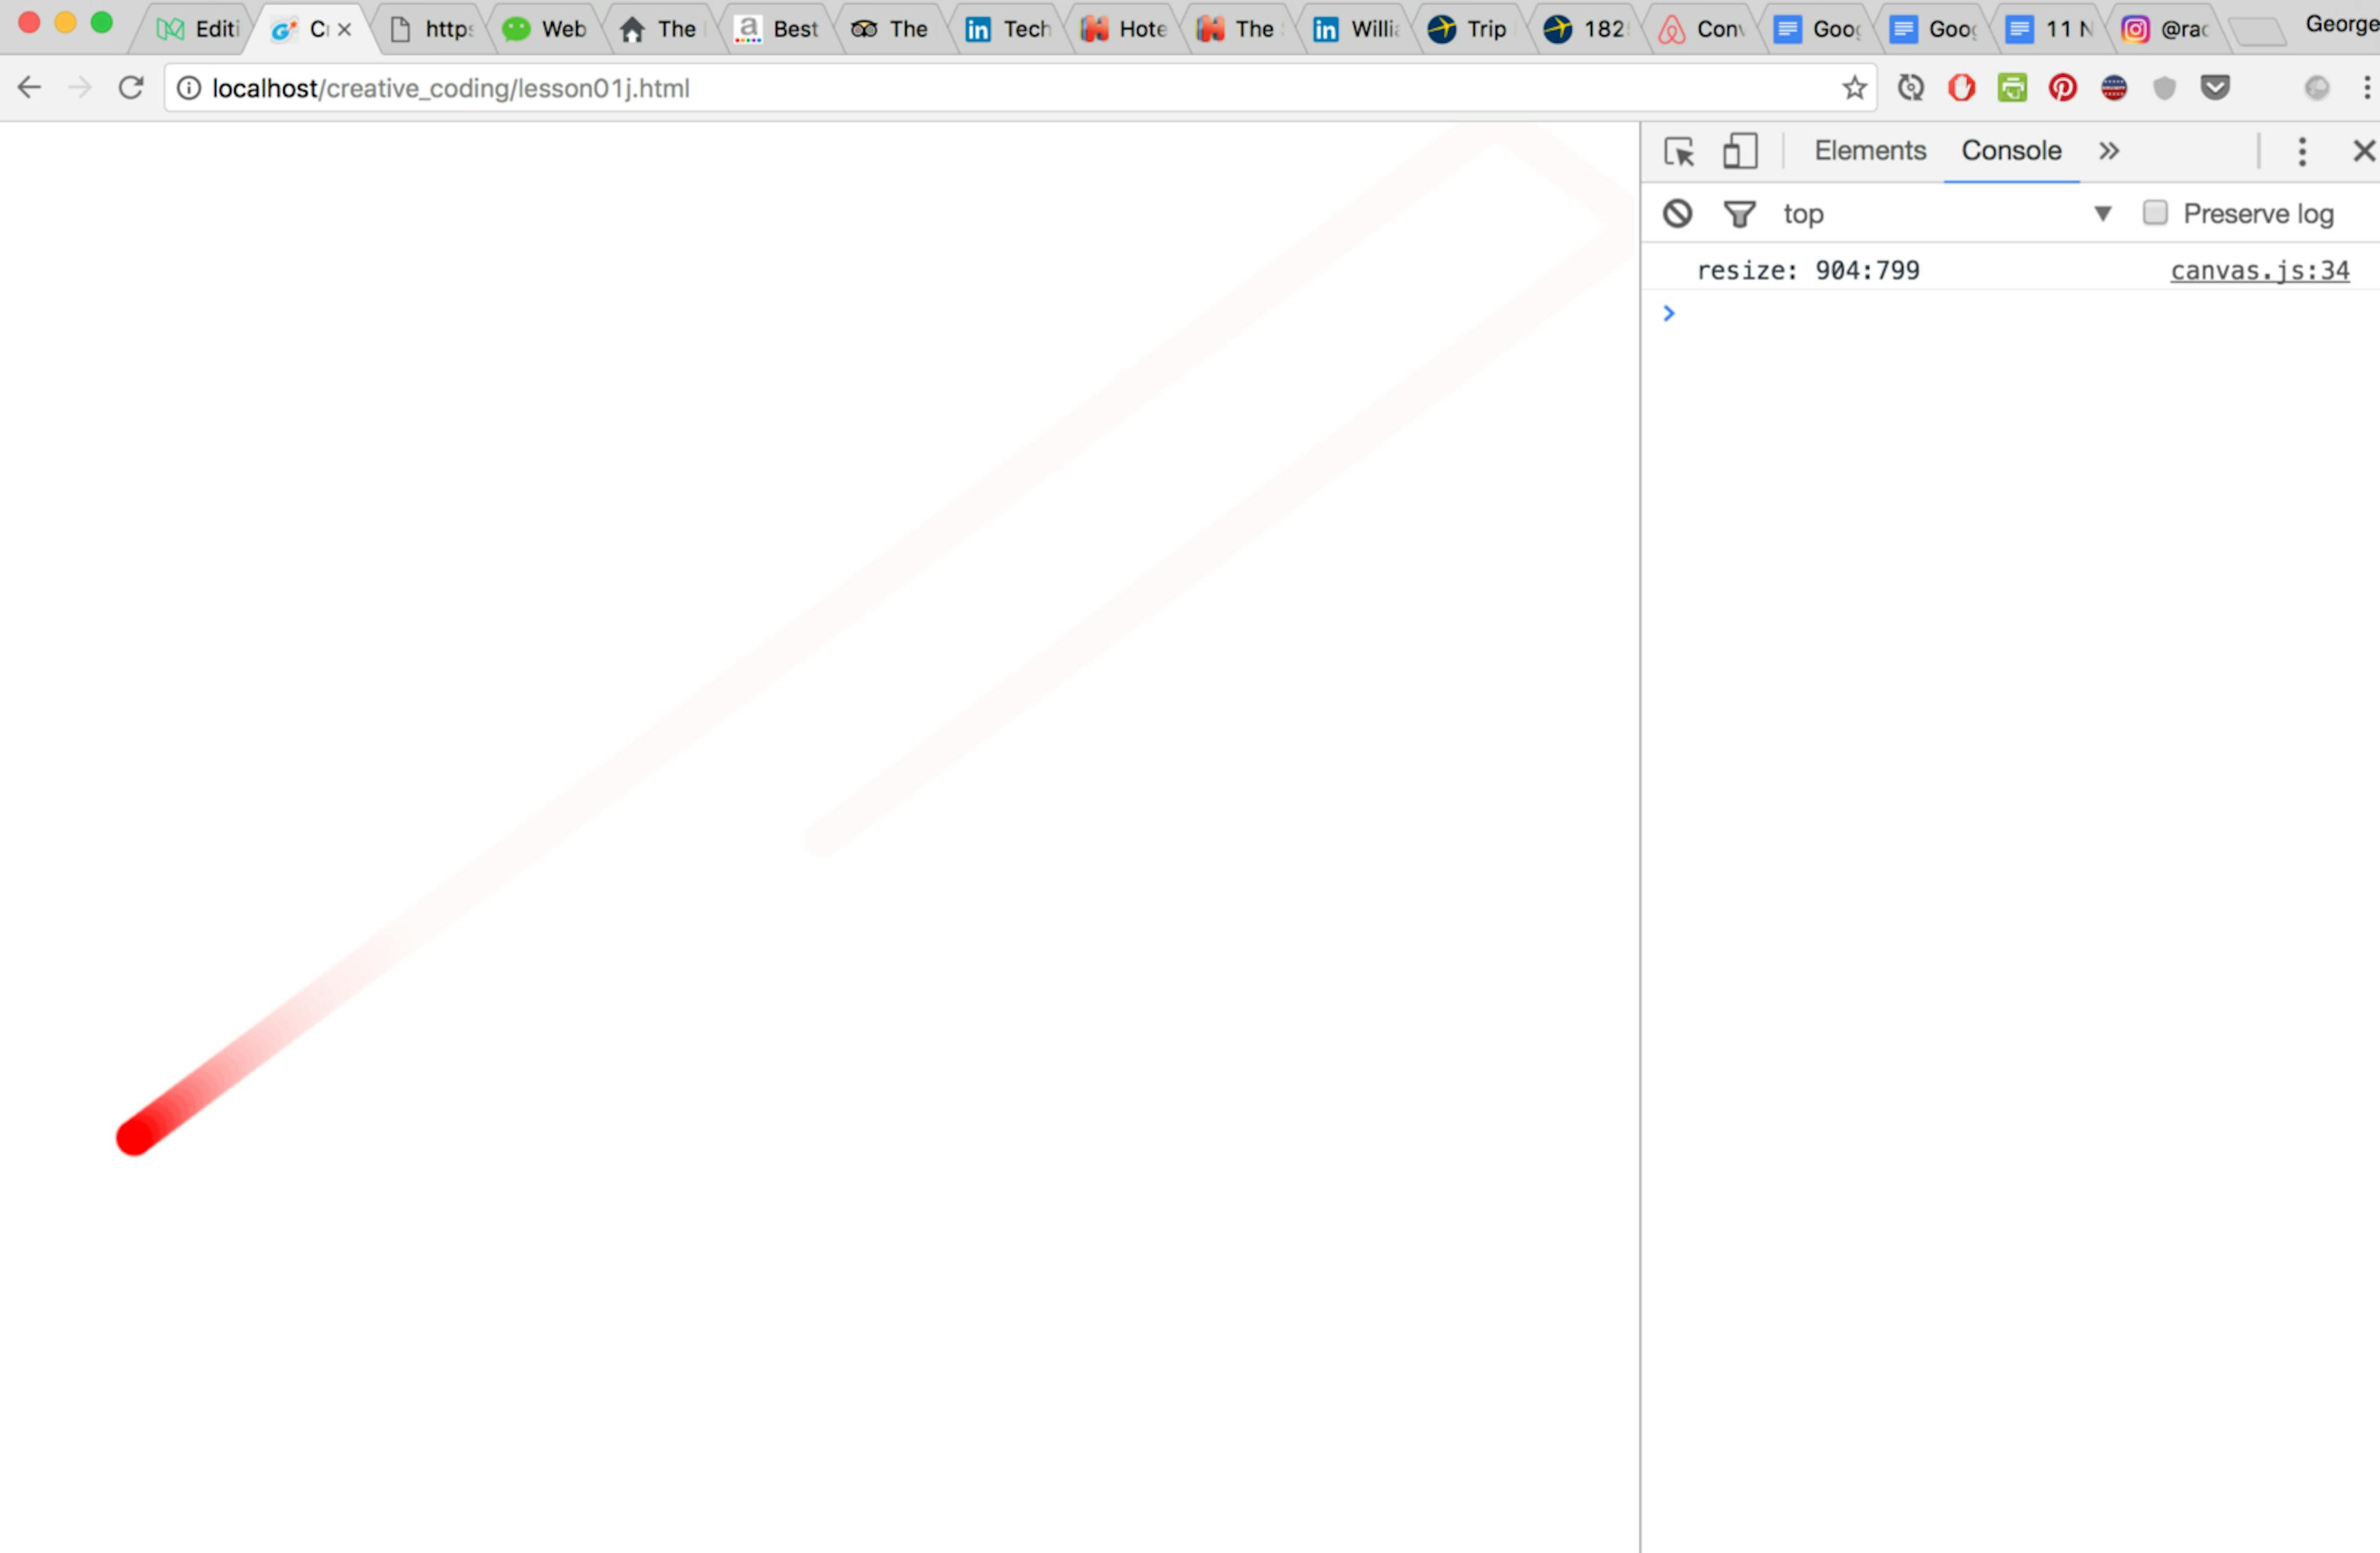Reload the page
Viewport: 2380px width, 1553px height.
(x=131, y=88)
